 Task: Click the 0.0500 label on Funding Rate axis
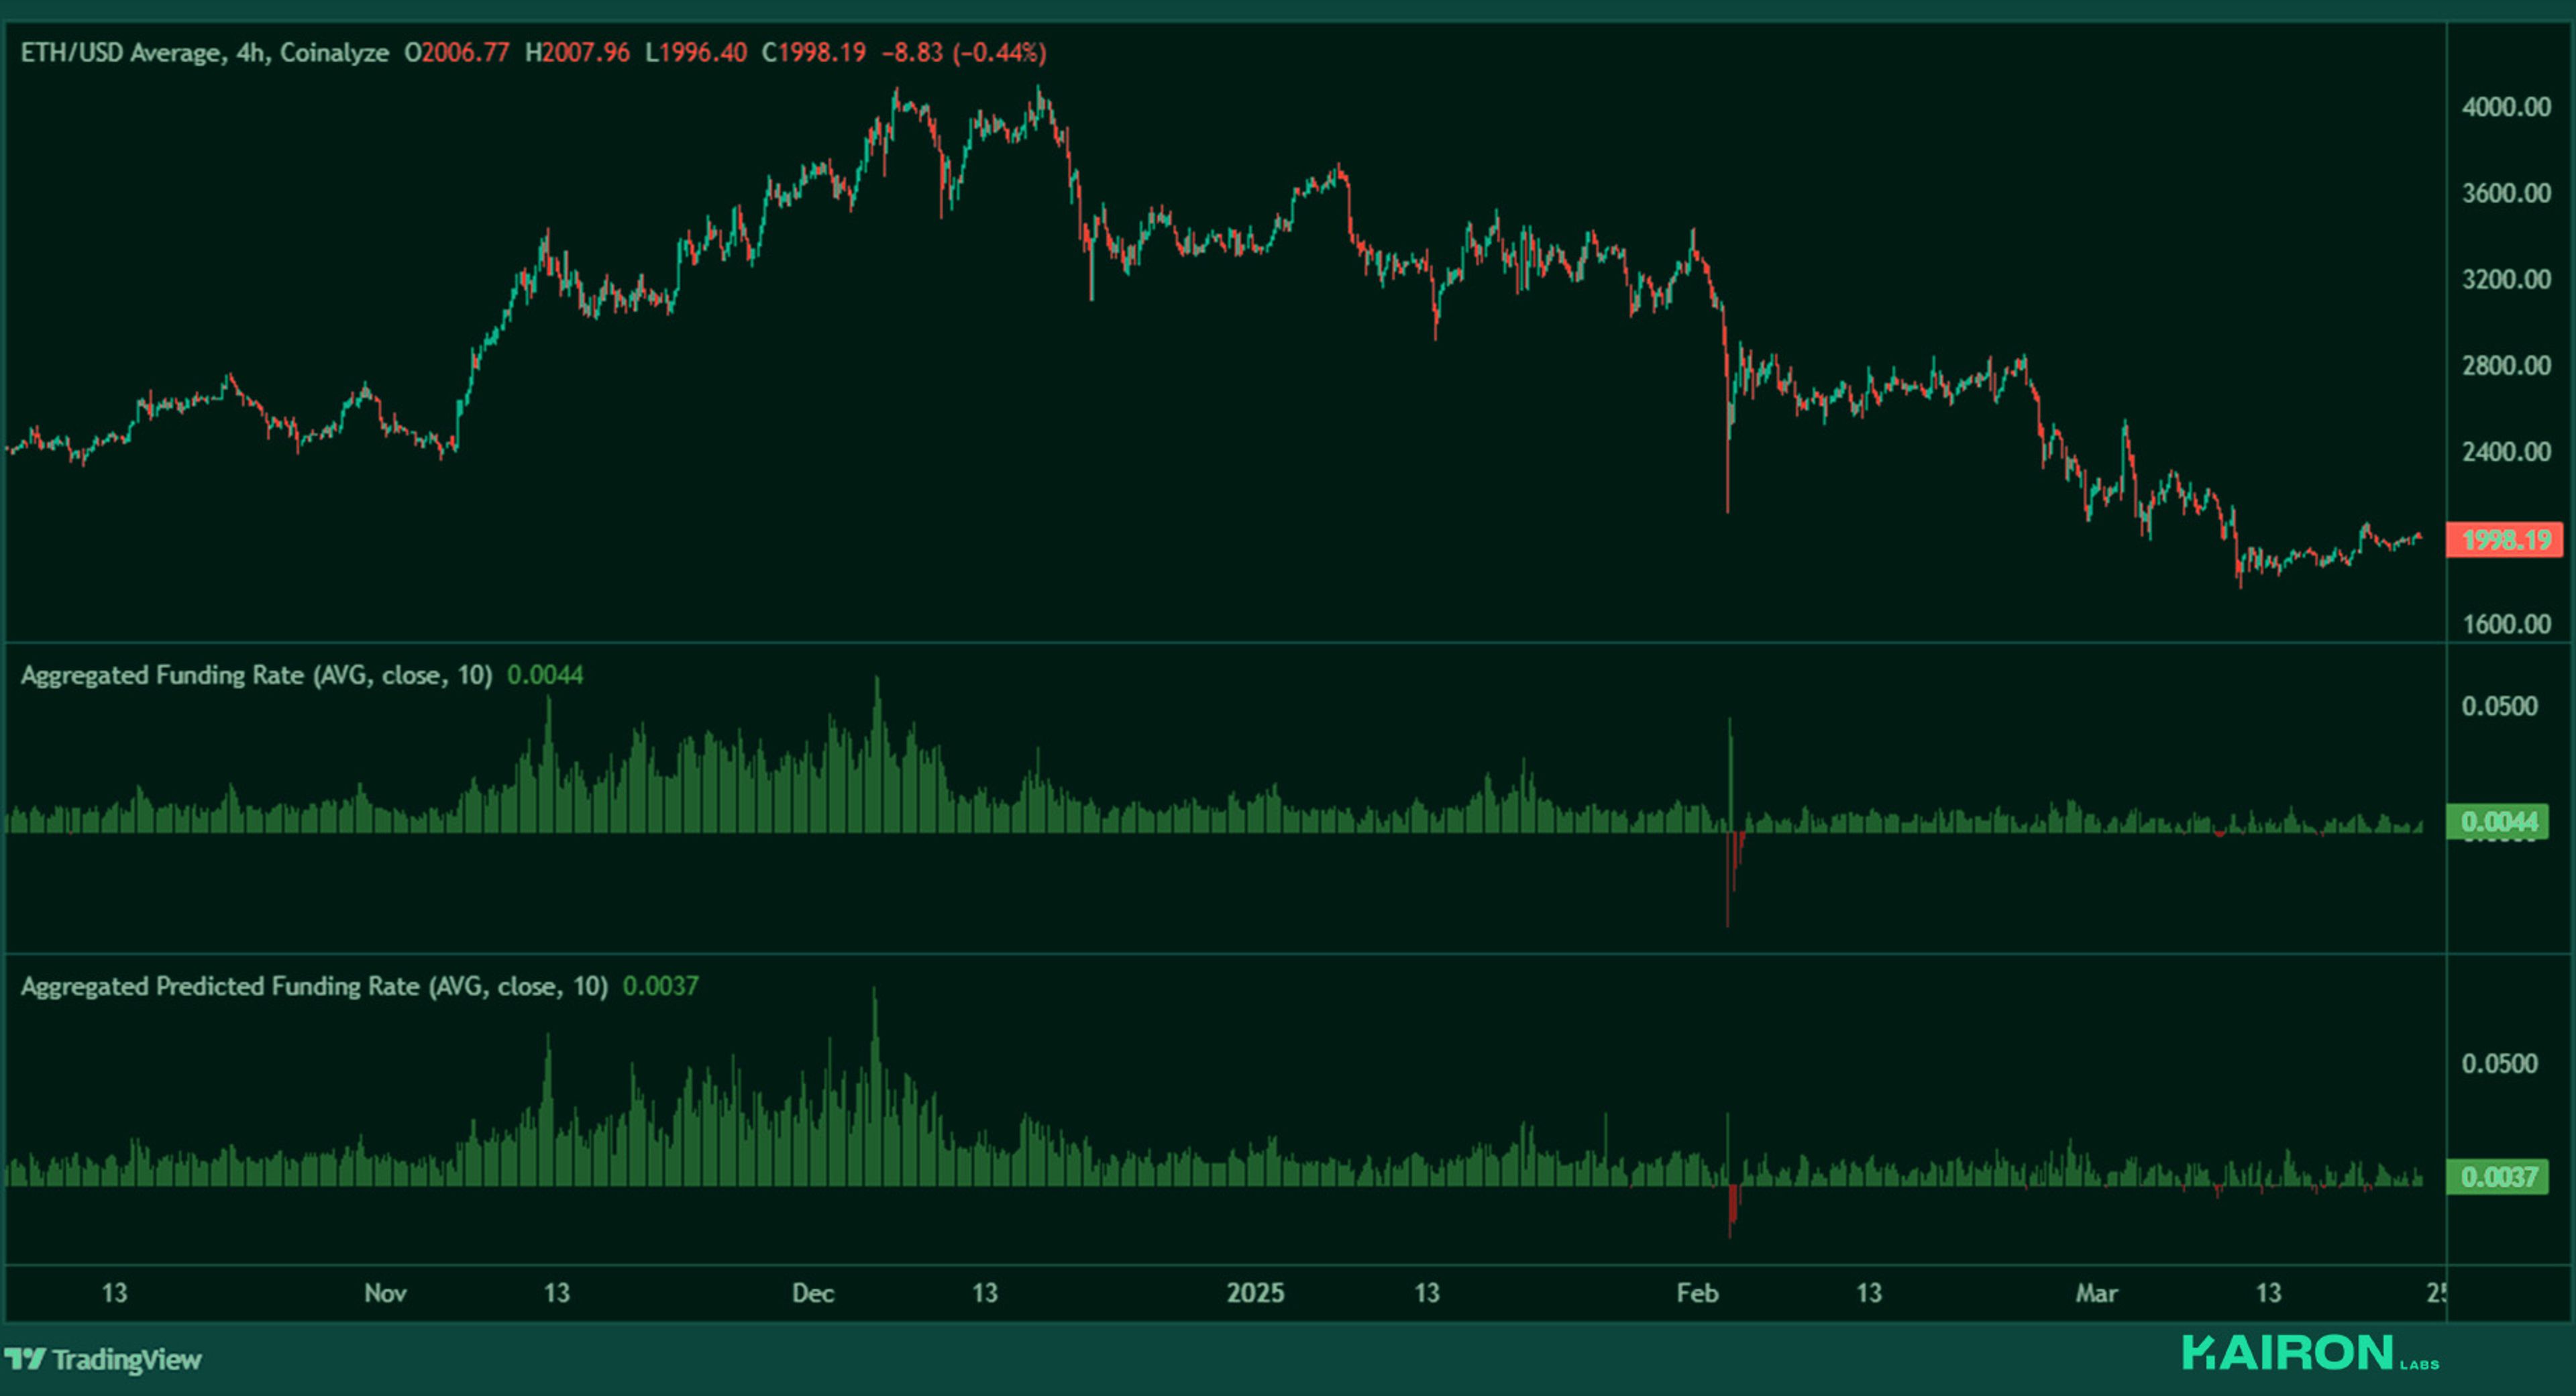tap(2499, 706)
